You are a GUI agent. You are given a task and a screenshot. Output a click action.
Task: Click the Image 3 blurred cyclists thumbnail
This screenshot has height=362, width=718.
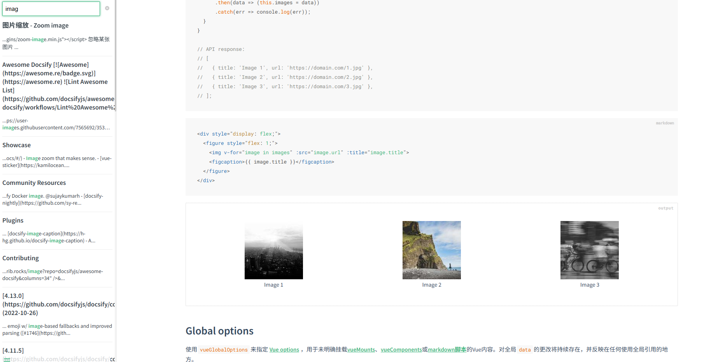click(590, 250)
